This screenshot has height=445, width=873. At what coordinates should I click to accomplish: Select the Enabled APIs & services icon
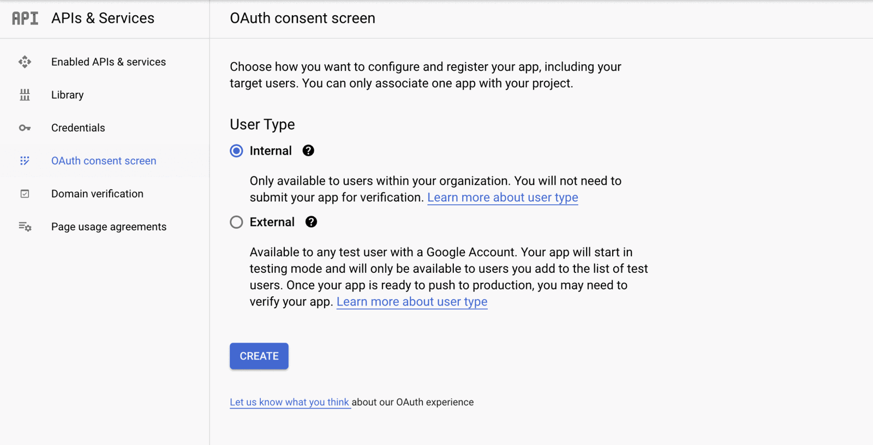pyautogui.click(x=25, y=62)
